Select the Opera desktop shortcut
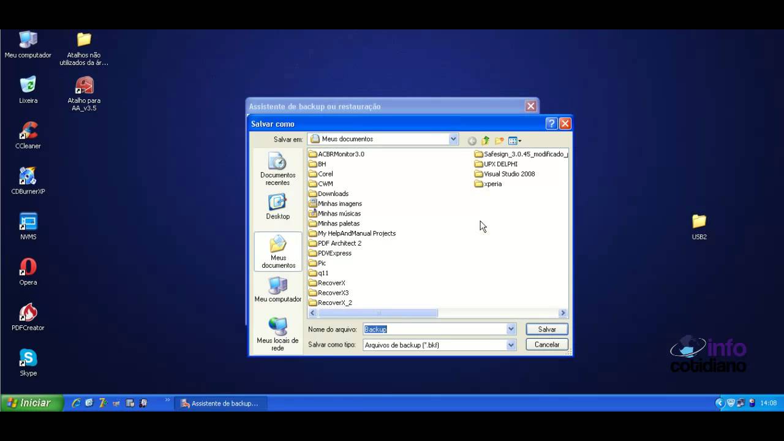The image size is (784, 441). (28, 271)
